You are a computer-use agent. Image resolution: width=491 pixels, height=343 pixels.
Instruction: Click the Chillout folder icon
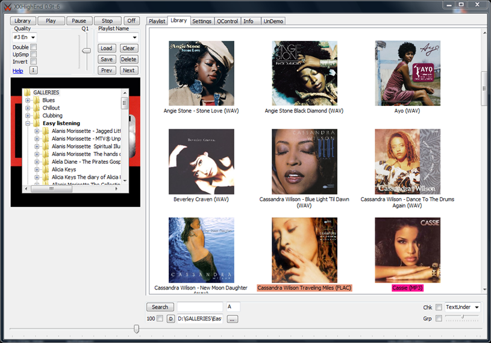click(x=37, y=108)
